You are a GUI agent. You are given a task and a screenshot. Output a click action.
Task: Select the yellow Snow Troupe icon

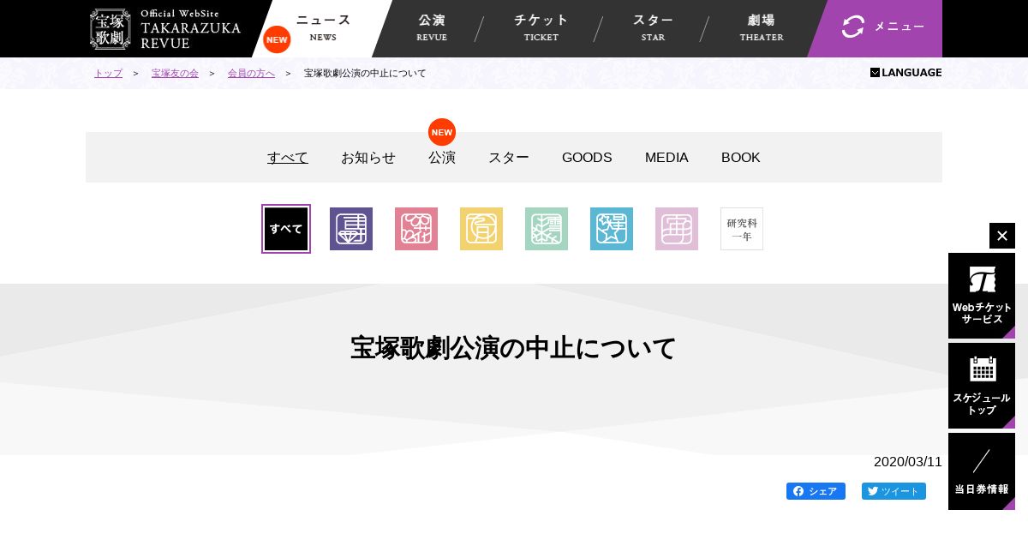click(481, 229)
